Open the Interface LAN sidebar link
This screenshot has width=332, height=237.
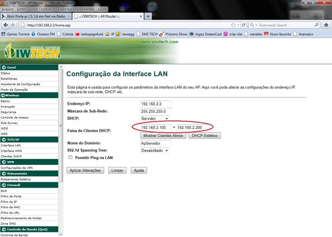[11, 145]
